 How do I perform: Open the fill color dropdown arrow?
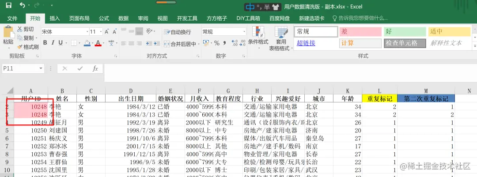92,43
